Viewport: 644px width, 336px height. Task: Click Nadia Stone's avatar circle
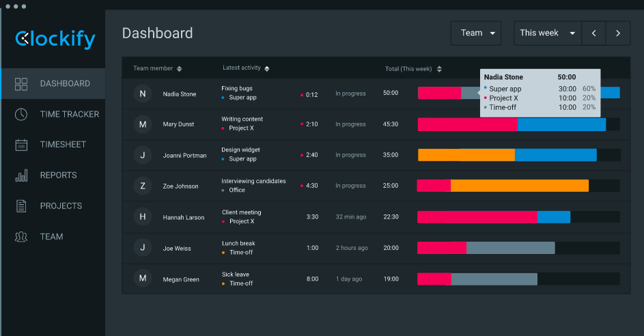143,94
